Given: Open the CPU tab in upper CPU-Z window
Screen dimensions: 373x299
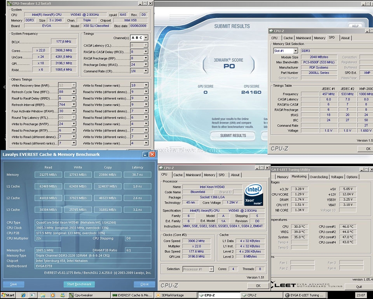Looking at the screenshot, I should 274,38.
